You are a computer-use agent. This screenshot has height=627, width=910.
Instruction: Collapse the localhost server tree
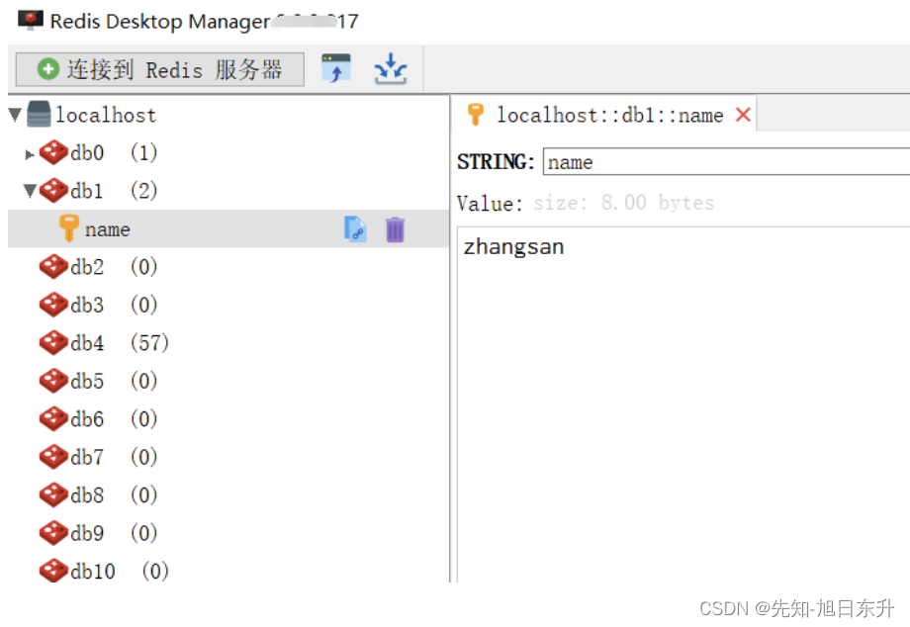point(15,115)
